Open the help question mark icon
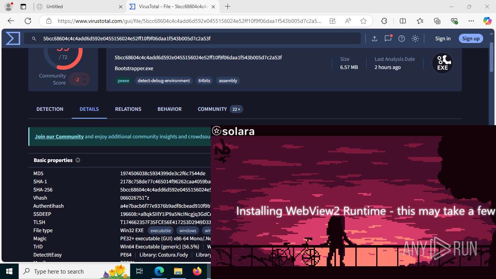The image size is (496, 279). pyautogui.click(x=401, y=38)
